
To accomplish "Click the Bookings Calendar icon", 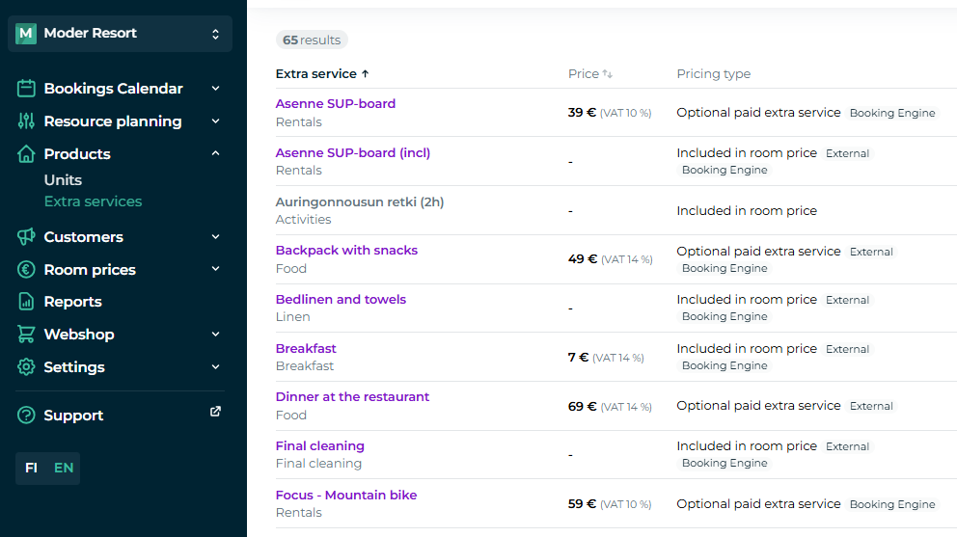I will [x=26, y=89].
